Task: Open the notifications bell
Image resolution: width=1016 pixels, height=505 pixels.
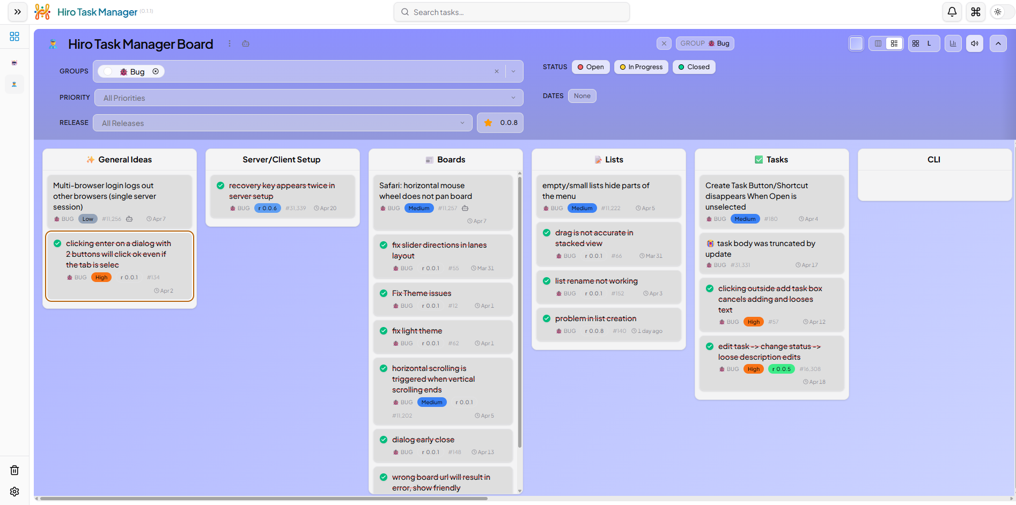Action: click(952, 12)
